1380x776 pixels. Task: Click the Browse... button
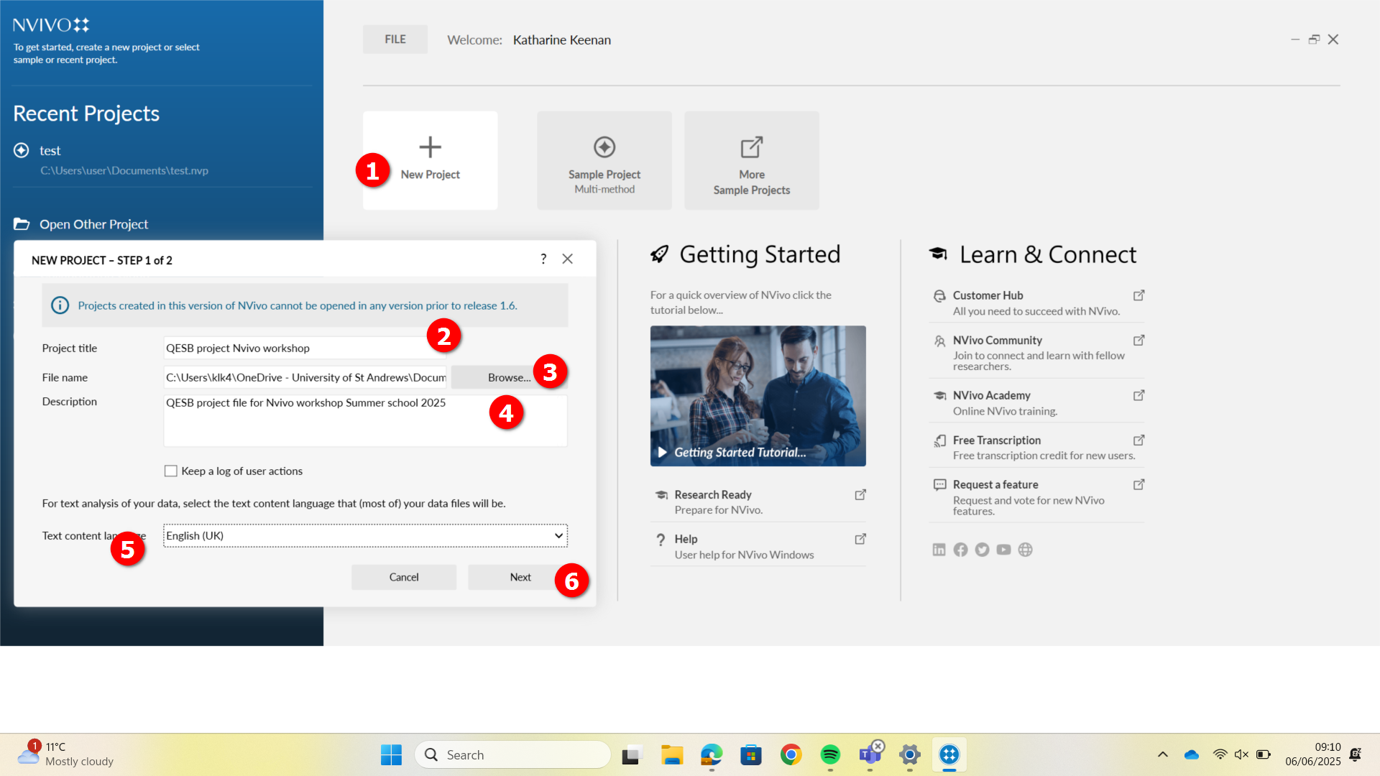(x=496, y=378)
